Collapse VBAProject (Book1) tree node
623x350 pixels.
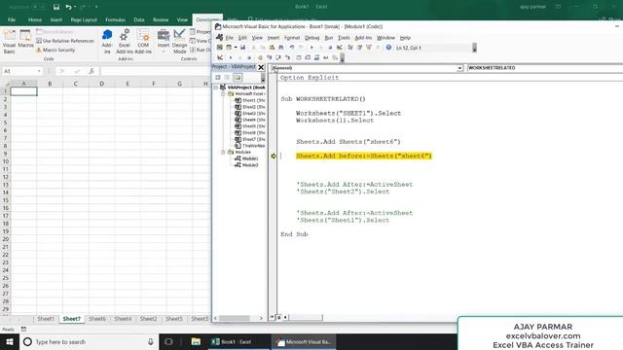(216, 87)
